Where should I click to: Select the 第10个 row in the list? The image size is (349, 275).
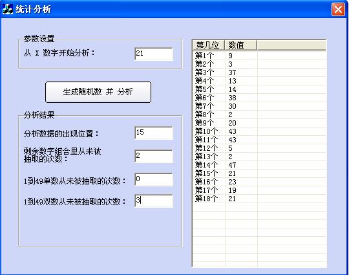pos(259,131)
